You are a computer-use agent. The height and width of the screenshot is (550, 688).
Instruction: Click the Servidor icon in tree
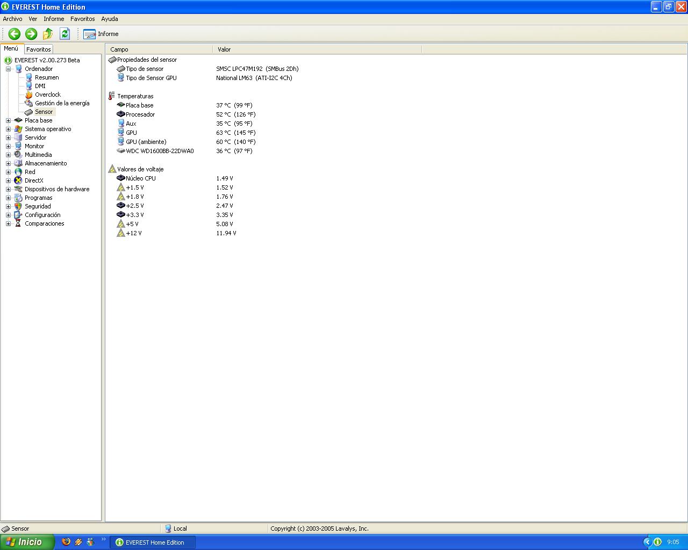click(18, 137)
